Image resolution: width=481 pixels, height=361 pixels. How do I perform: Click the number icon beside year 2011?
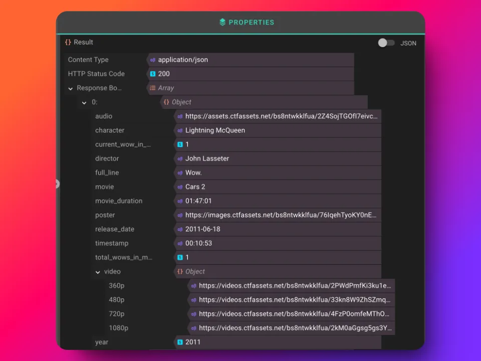click(180, 342)
